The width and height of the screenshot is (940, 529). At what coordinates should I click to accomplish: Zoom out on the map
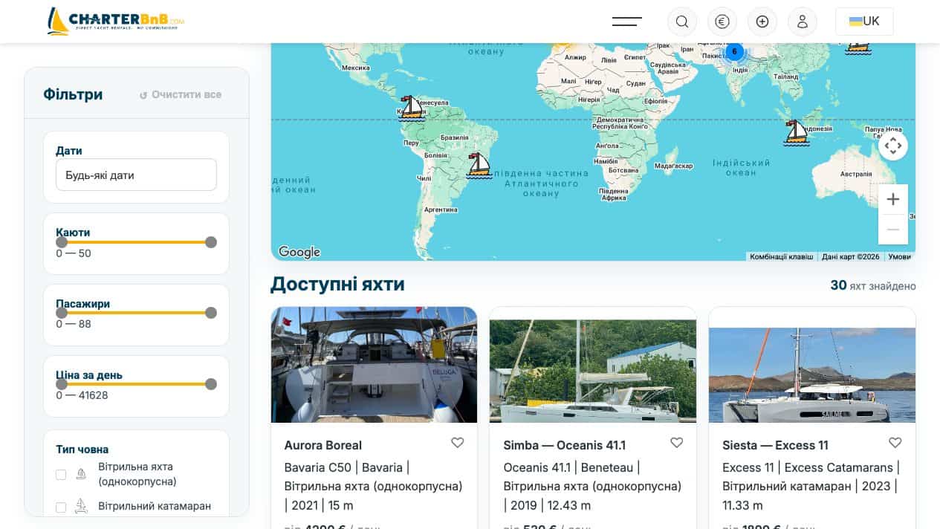point(893,230)
